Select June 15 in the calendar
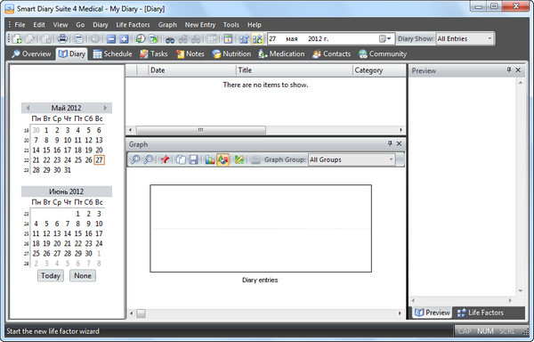The image size is (534, 342). pos(78,233)
